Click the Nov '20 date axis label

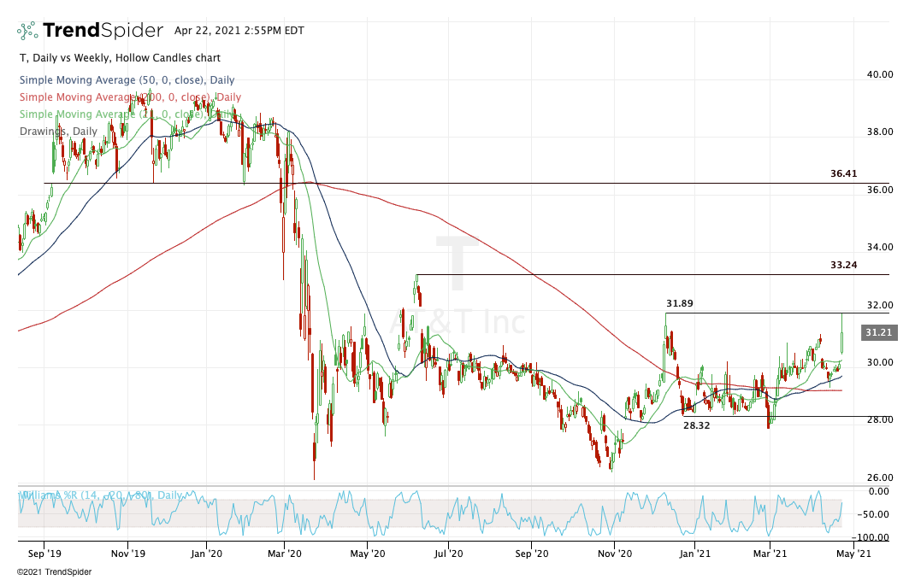(x=615, y=554)
